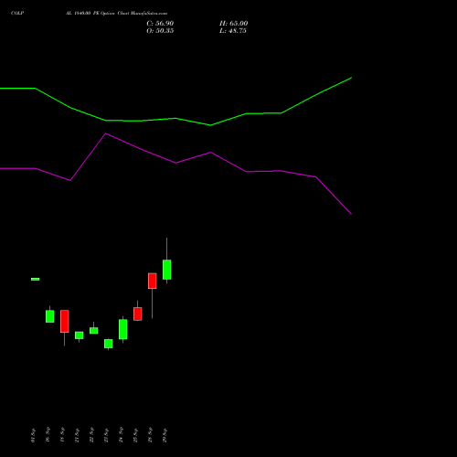The image size is (457, 457).
Task: Select the 21 Sep date label
Action: click(77, 435)
